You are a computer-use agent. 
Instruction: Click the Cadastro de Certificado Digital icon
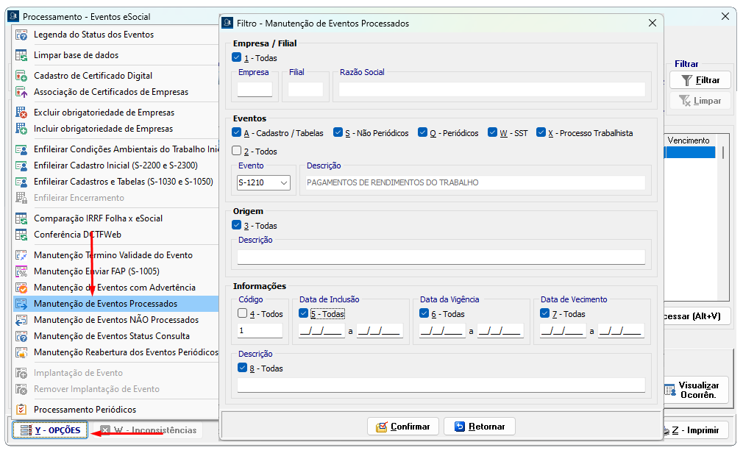[21, 76]
